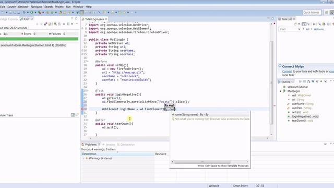
Task: Click the Connect link under Connect Mylyn
Action: coord(287,72)
